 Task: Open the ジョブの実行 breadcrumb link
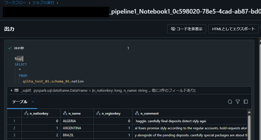tap(43, 3)
